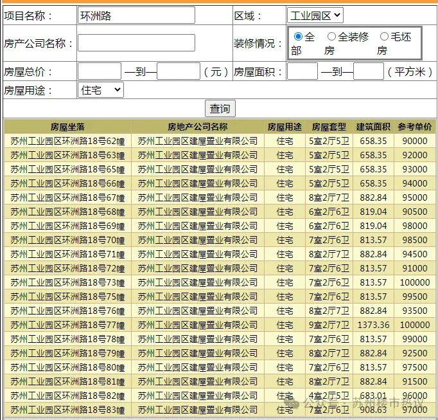438x420 pixels.
Task: Open listing 苏州工业园区环洲路18号70幢
Action: 67,240
